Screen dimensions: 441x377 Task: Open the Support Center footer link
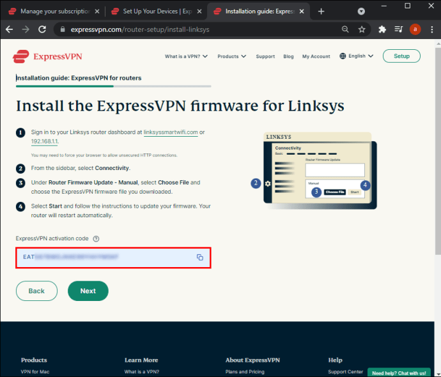click(345, 372)
